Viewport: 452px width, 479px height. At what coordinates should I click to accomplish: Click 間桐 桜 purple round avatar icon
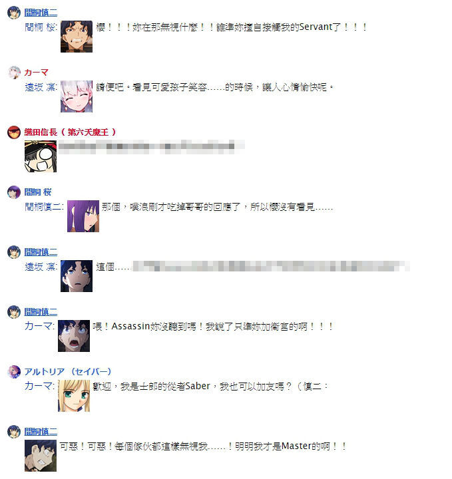click(14, 192)
